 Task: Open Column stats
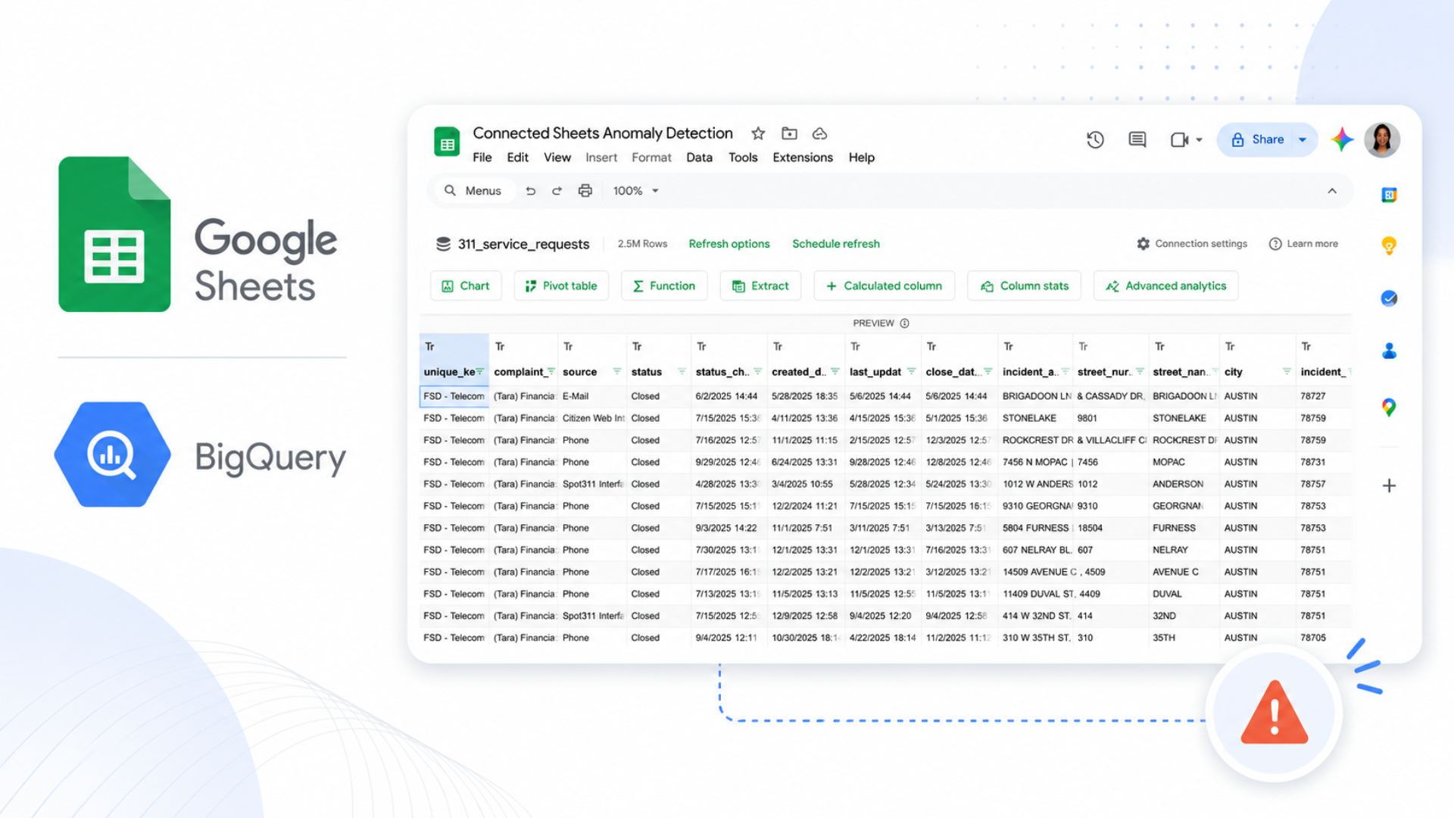[1025, 286]
